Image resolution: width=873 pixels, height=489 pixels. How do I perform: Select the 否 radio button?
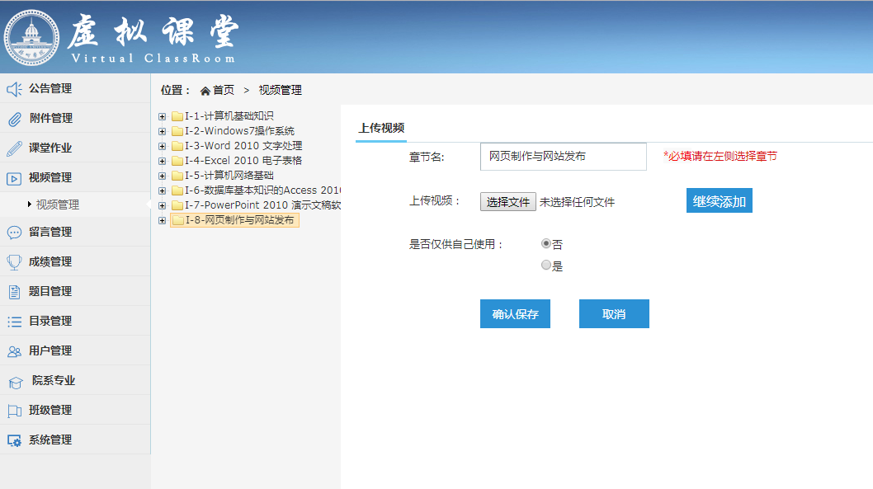coord(545,244)
